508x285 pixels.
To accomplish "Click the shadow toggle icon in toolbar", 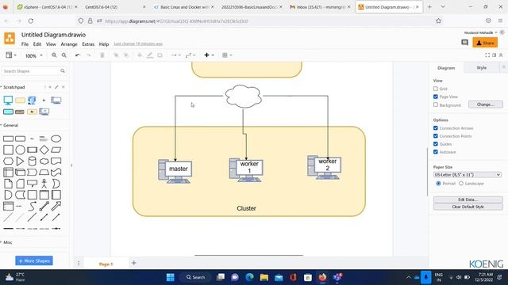I will (x=160, y=55).
